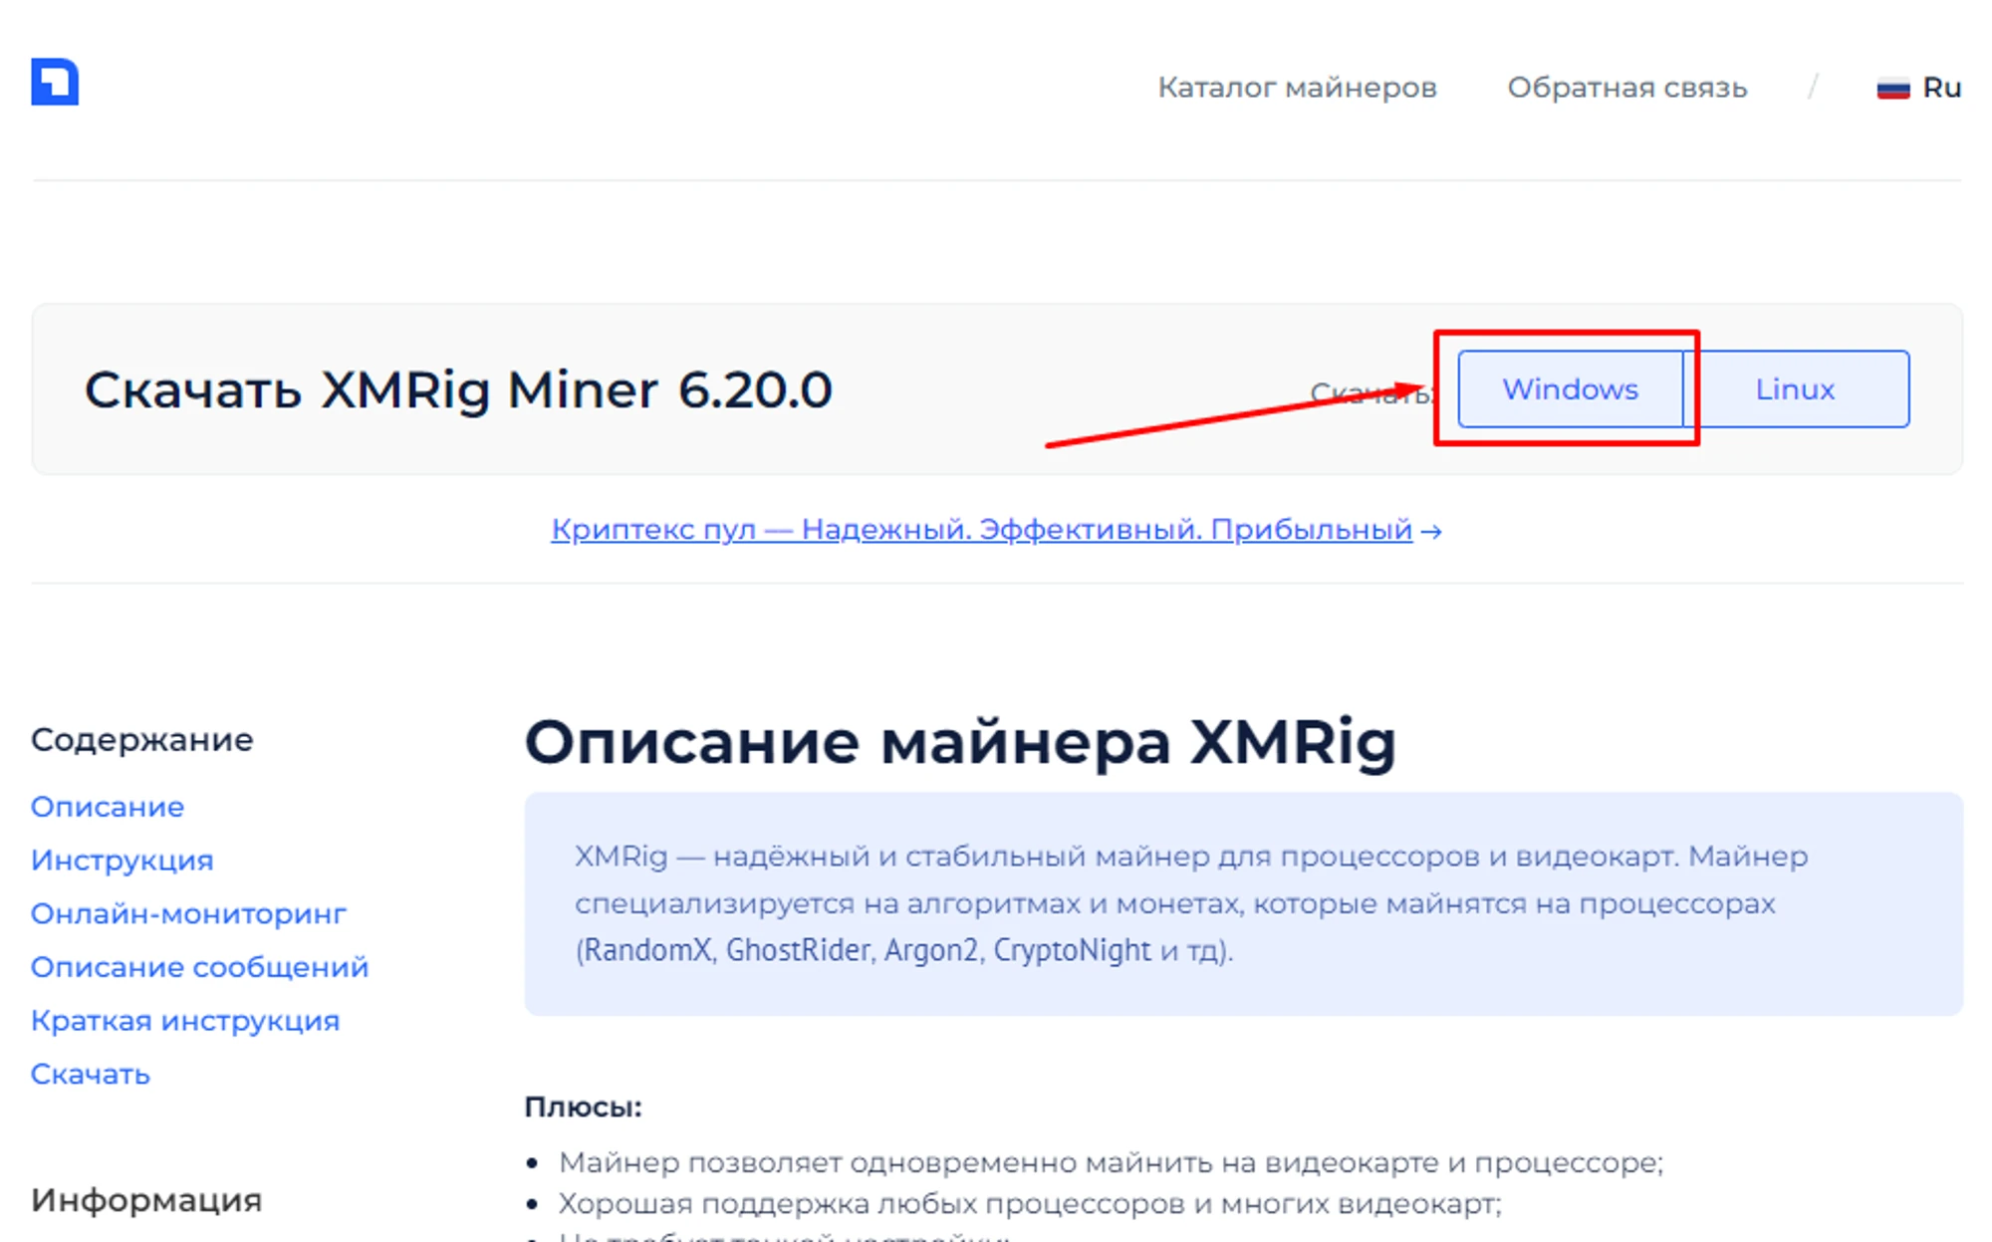This screenshot has width=1992, height=1242.
Task: Click the Russian flag icon
Action: coord(1892,89)
